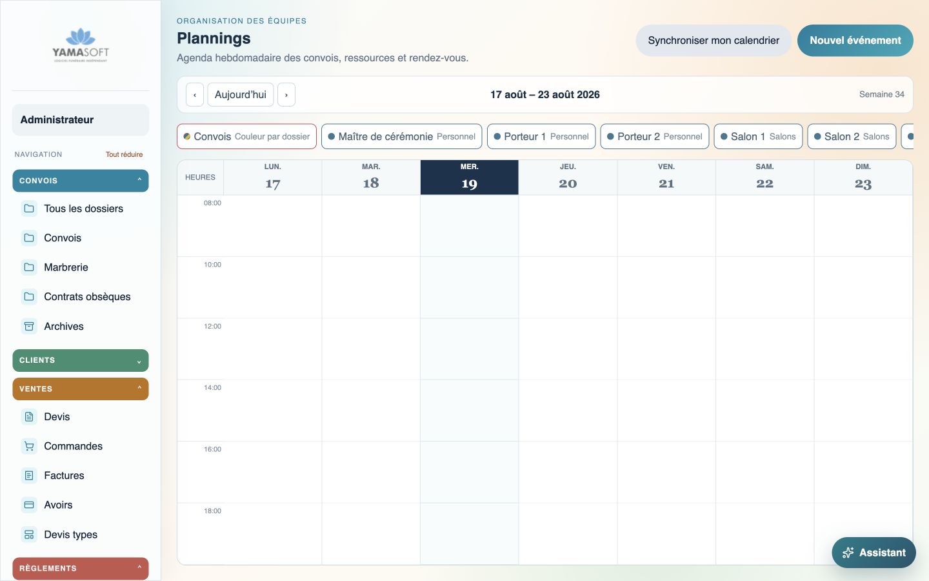The height and width of the screenshot is (581, 929).
Task: Toggle the Porteur 2 resource filter
Action: 655,136
